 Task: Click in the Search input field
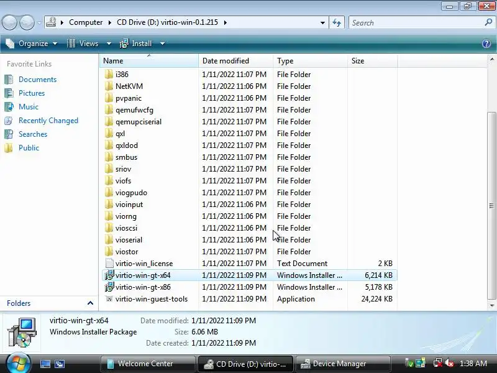417,22
